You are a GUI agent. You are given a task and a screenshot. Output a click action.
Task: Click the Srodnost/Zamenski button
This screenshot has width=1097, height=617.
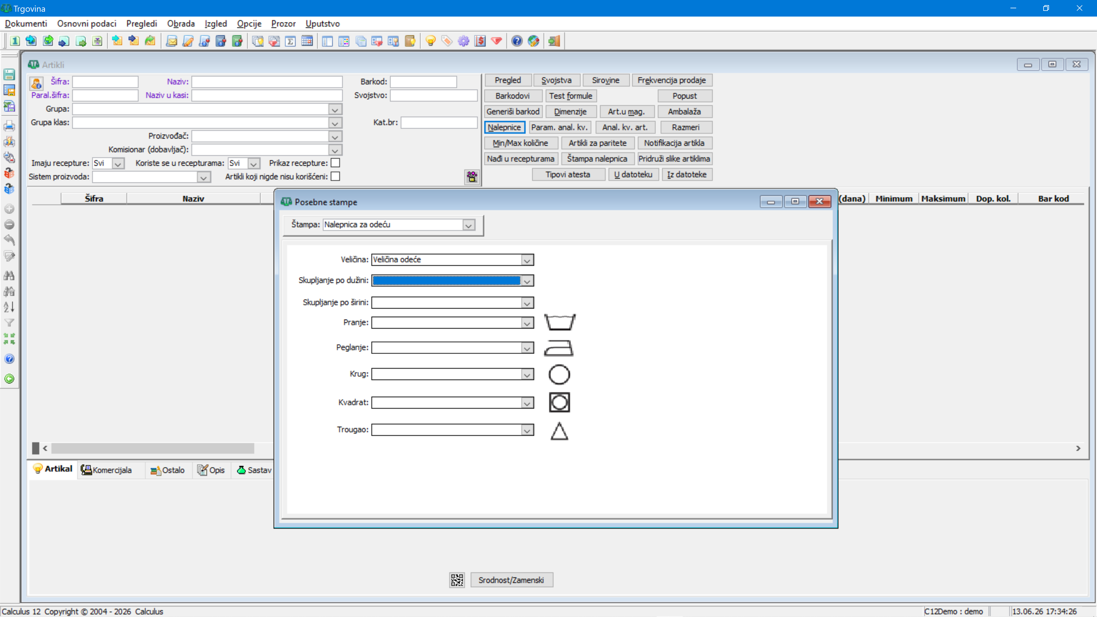(511, 580)
